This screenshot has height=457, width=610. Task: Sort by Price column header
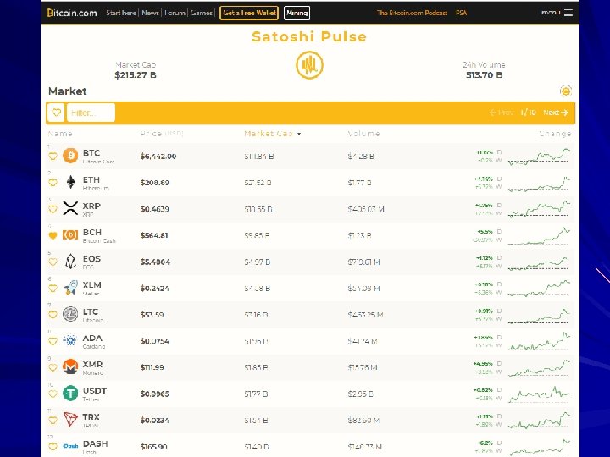click(x=162, y=134)
